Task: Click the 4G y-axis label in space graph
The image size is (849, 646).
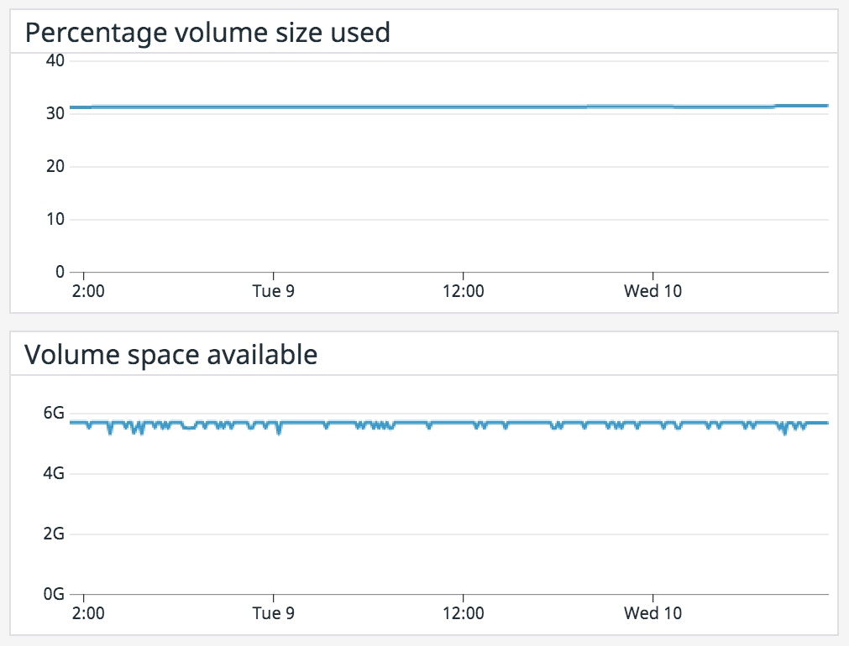Action: tap(55, 473)
